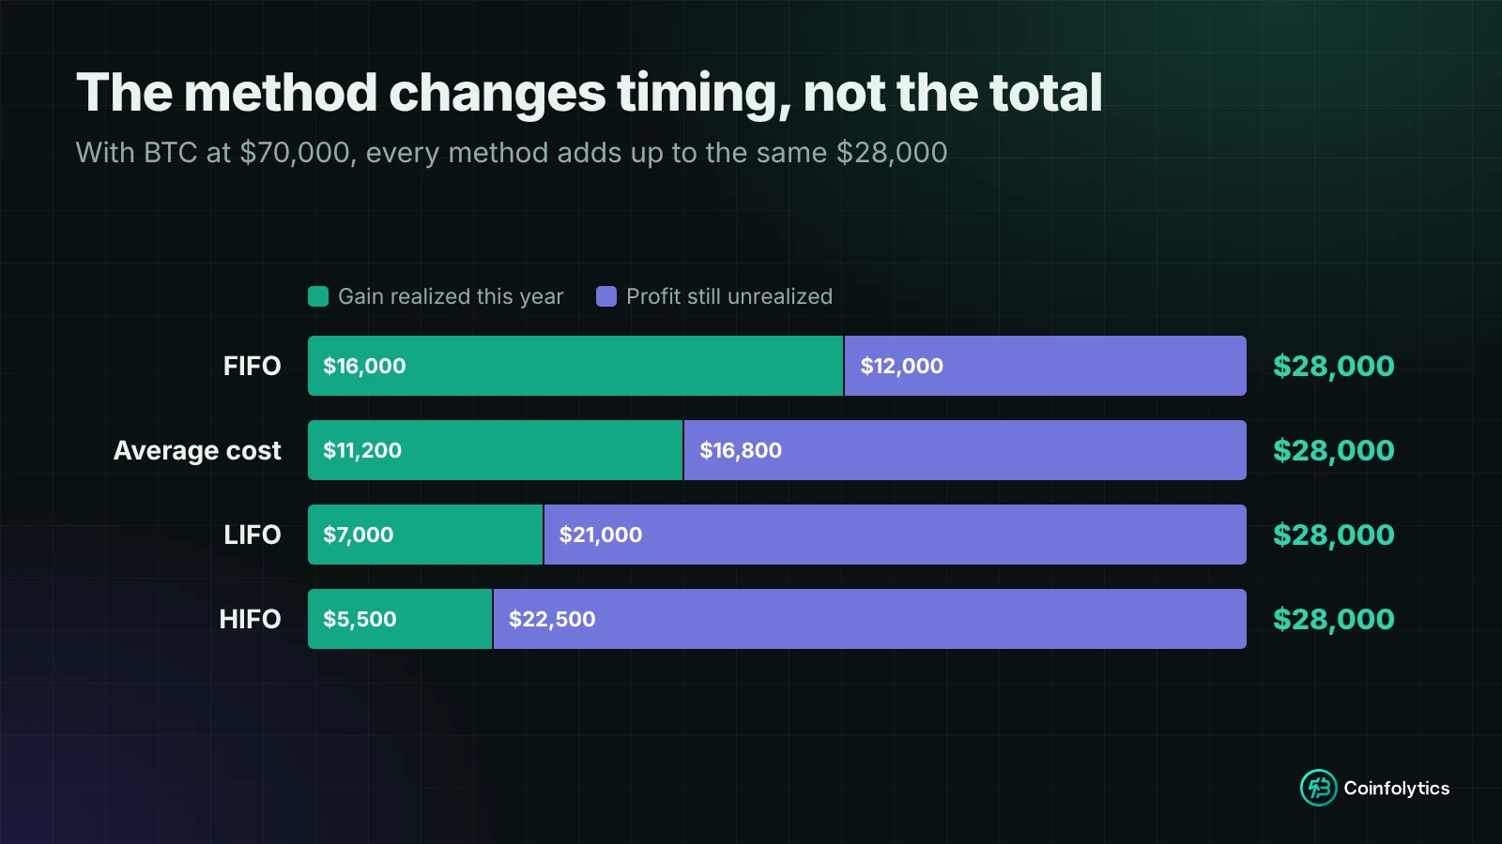Select the HIFO $22,500 purple segment
The height and width of the screenshot is (844, 1502).
(870, 619)
